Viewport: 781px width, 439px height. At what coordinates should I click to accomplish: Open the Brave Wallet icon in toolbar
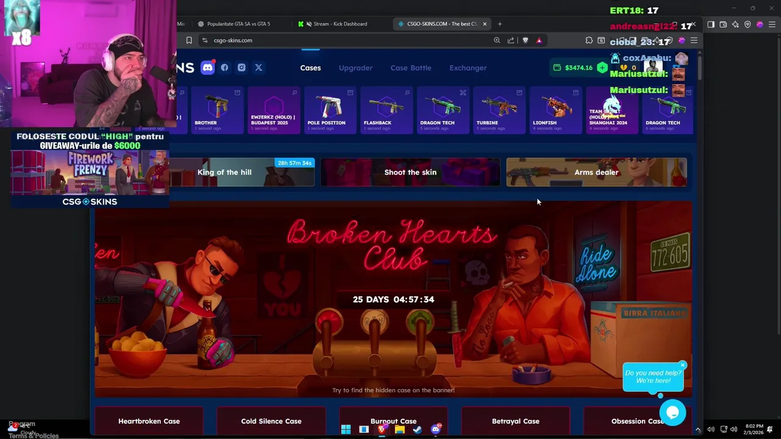tap(723, 24)
